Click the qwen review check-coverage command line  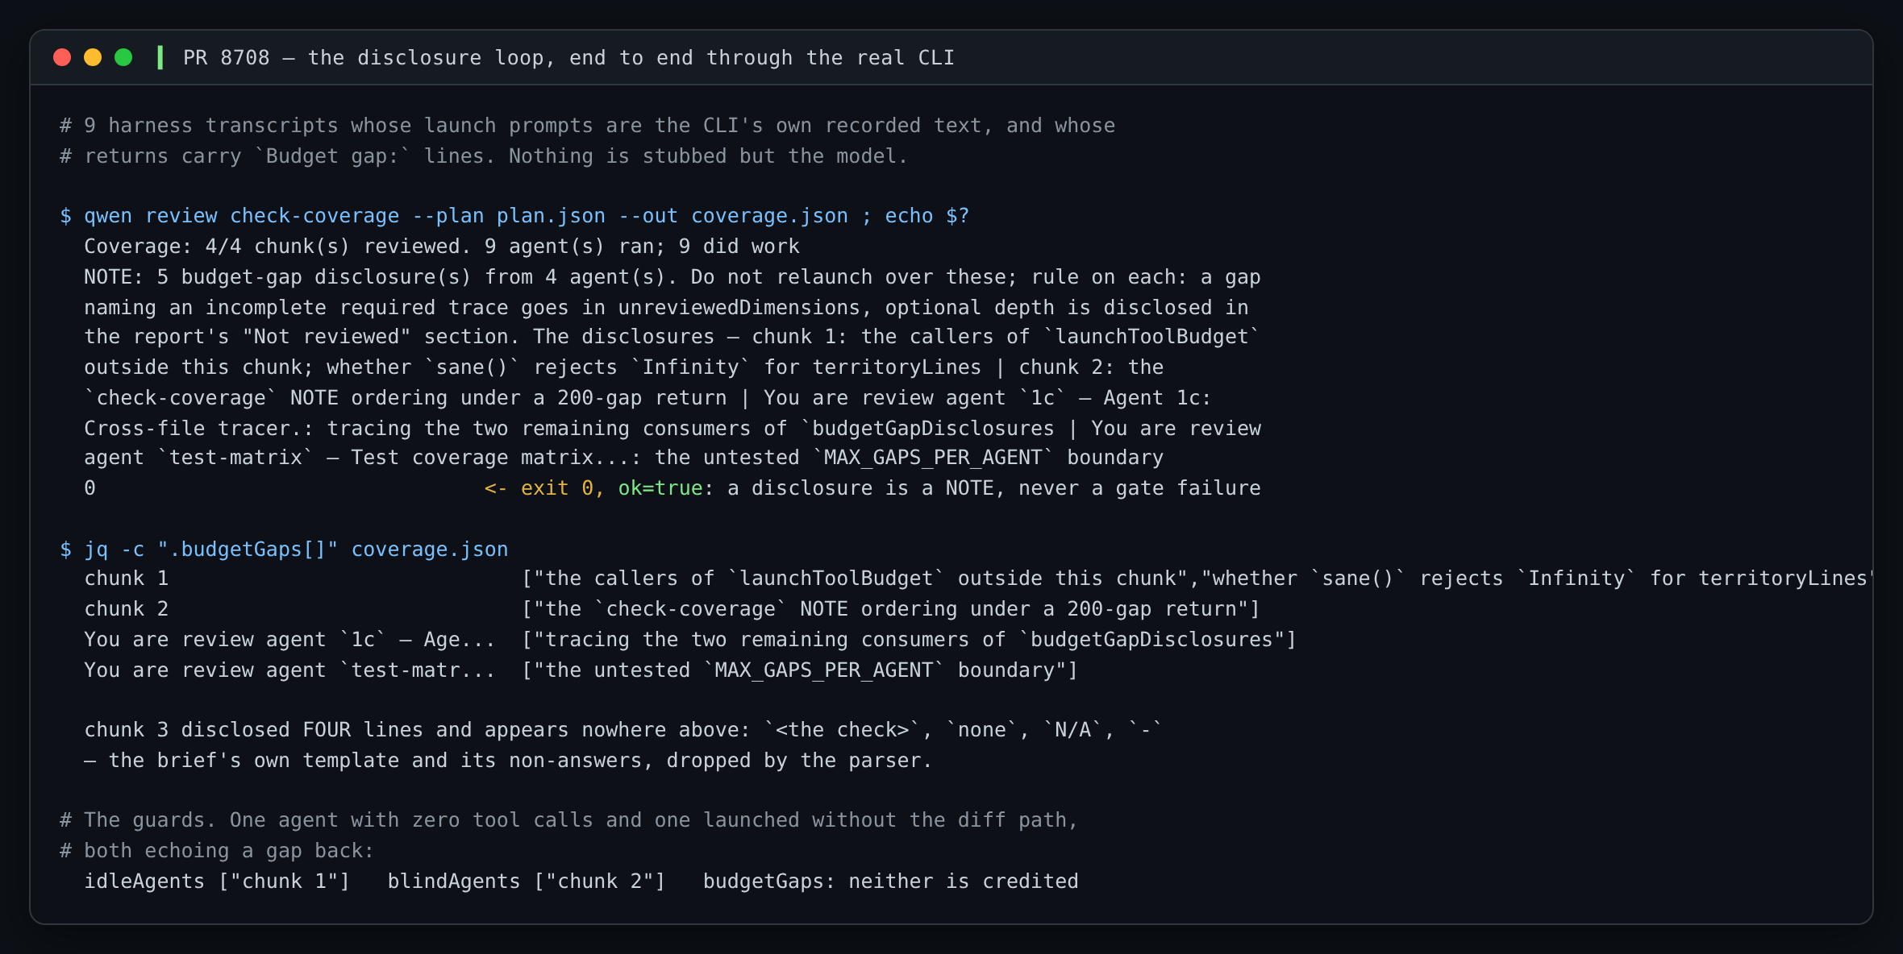point(514,216)
